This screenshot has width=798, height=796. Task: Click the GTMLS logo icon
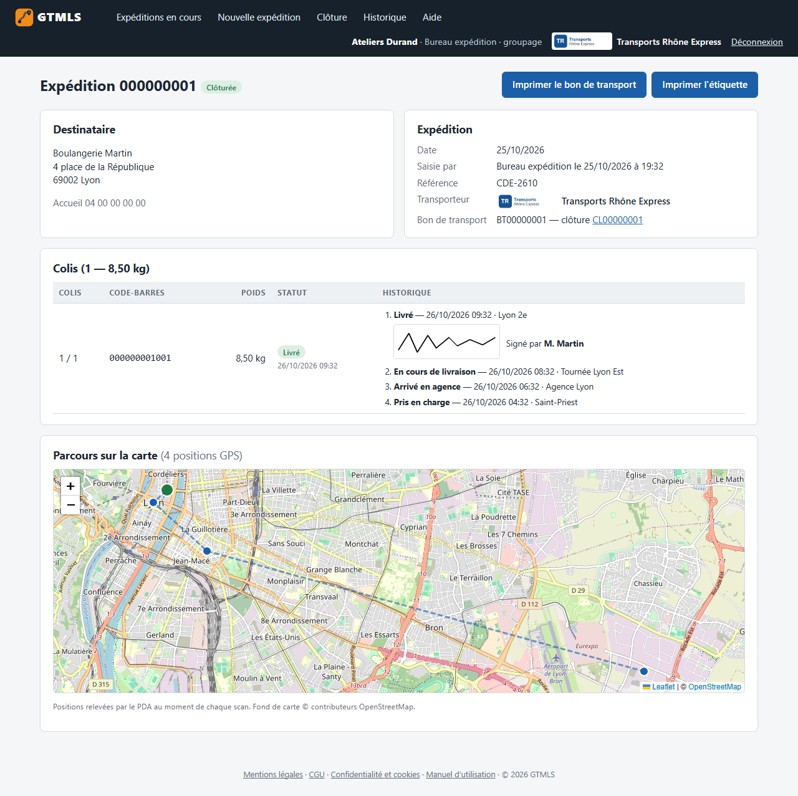(24, 17)
